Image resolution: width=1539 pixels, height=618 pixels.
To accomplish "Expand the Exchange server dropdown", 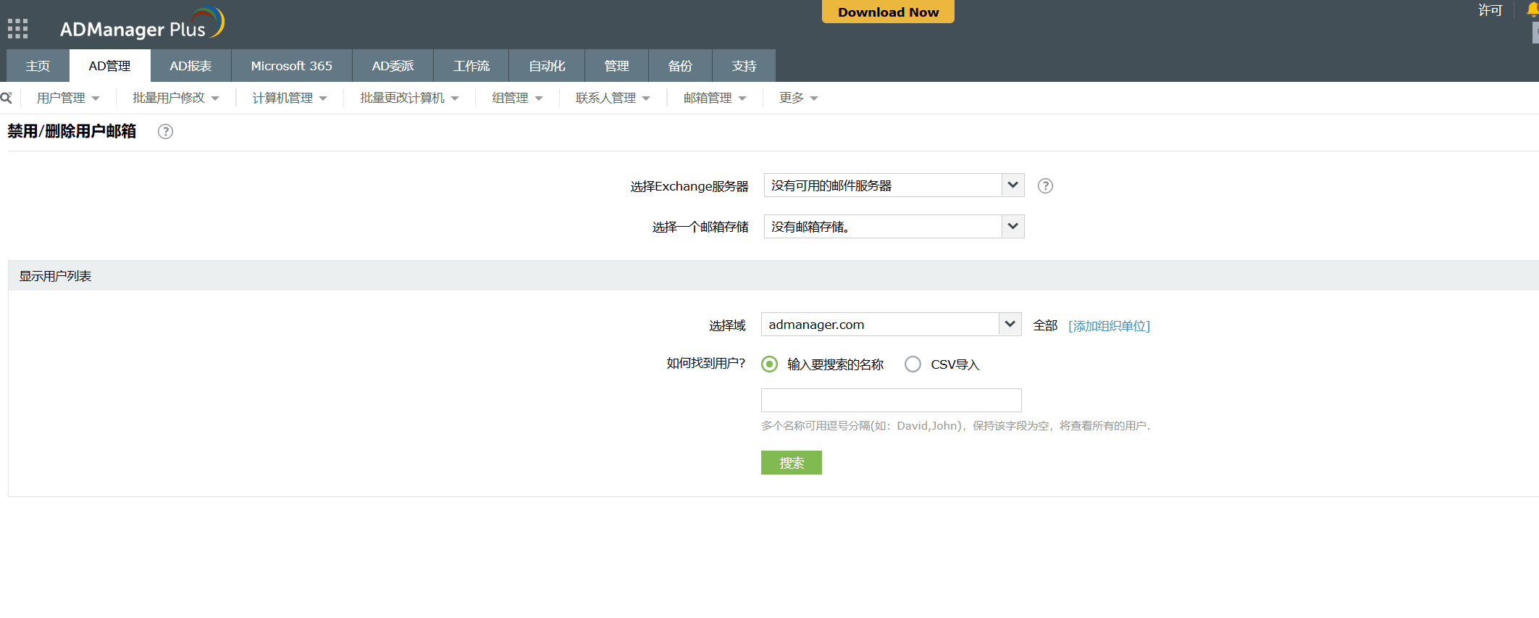I will coord(1012,185).
